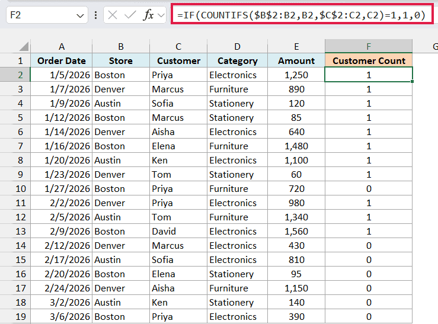The height and width of the screenshot is (324, 438).
Task: Click the Amount cell showing 1,560
Action: 296,232
